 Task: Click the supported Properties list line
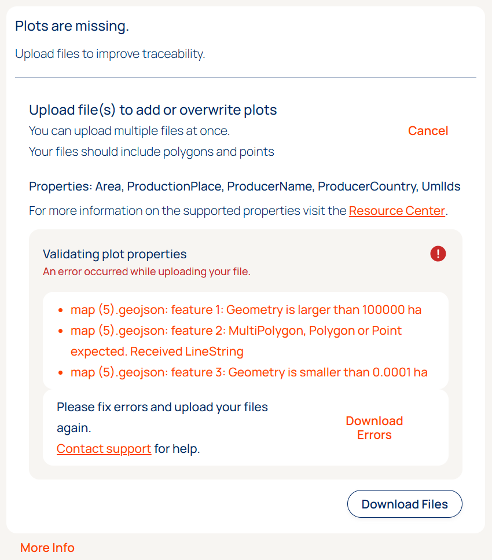point(245,186)
